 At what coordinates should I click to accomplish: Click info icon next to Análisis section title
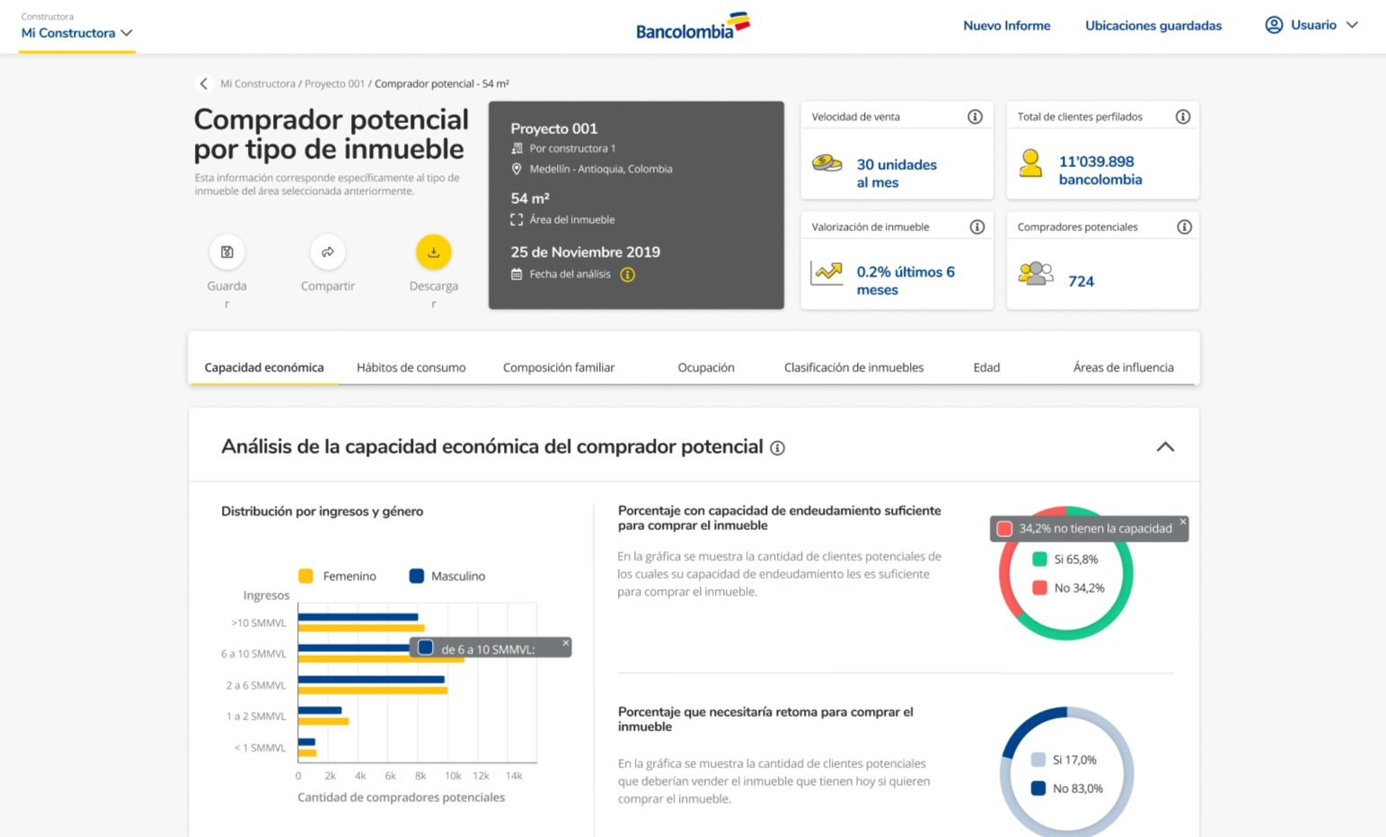tap(778, 448)
